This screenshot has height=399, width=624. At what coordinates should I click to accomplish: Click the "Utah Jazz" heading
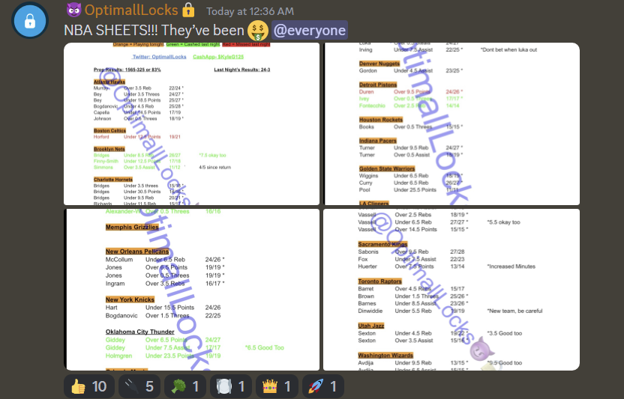pyautogui.click(x=371, y=326)
